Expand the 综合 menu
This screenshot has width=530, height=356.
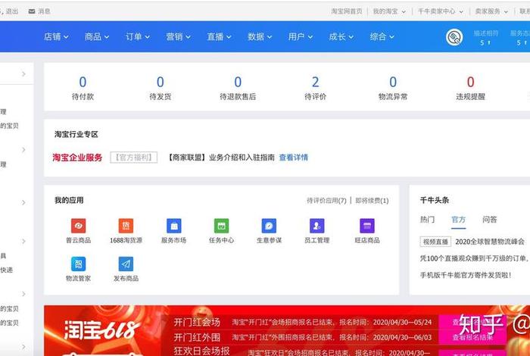coord(382,36)
